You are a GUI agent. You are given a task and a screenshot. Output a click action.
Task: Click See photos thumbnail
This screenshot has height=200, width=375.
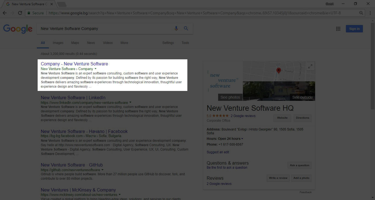click(x=230, y=97)
